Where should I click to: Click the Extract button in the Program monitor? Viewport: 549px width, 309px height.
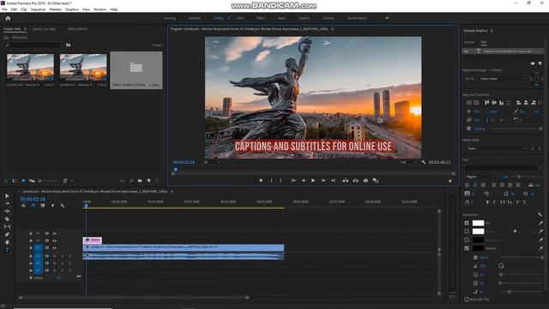pos(355,180)
